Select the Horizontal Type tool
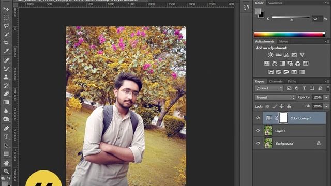331x186 pixels. [6, 137]
